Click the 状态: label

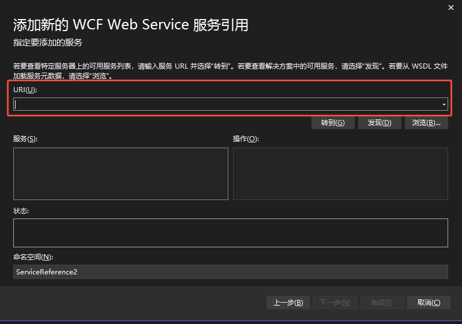pos(21,211)
